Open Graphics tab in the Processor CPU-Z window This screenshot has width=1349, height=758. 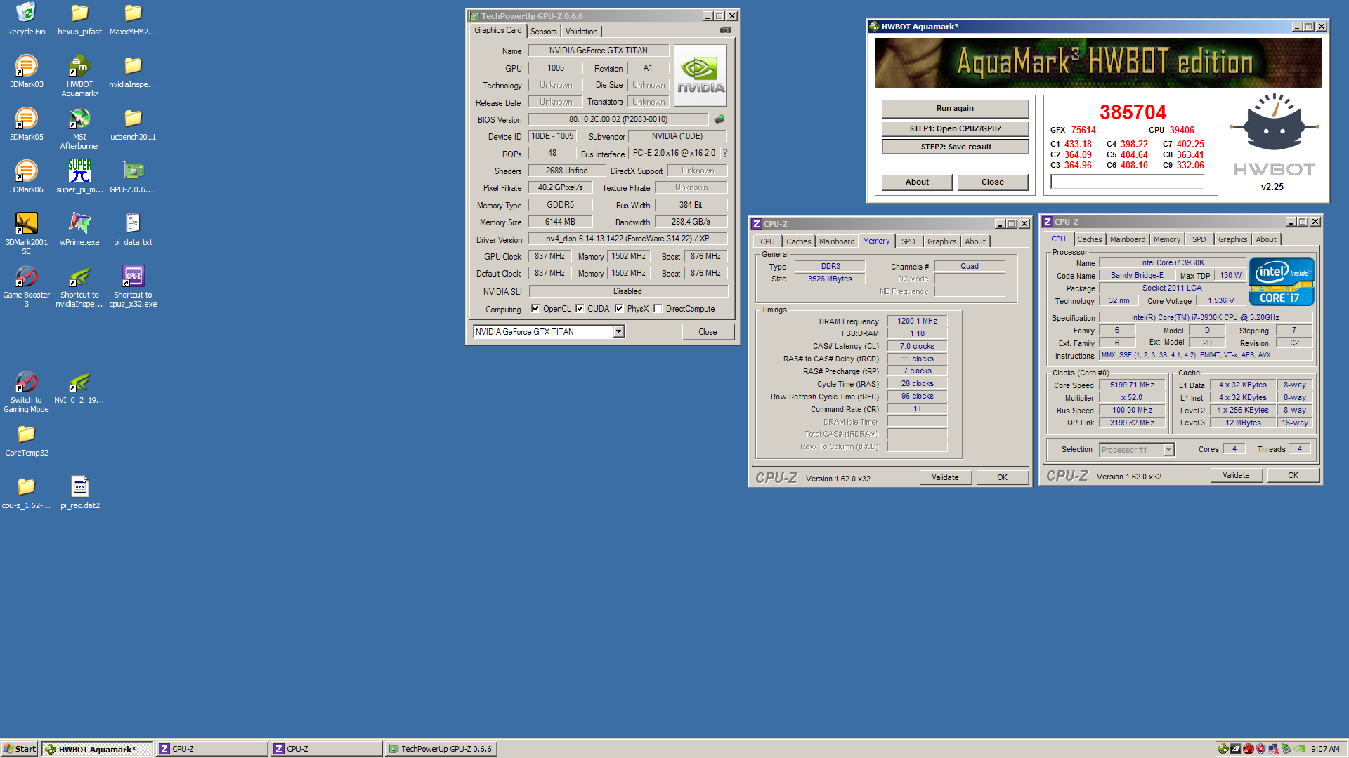coord(1232,239)
